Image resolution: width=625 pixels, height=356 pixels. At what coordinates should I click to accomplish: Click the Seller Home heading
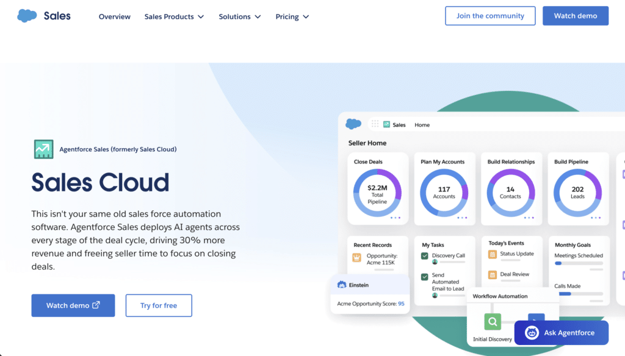pos(367,143)
